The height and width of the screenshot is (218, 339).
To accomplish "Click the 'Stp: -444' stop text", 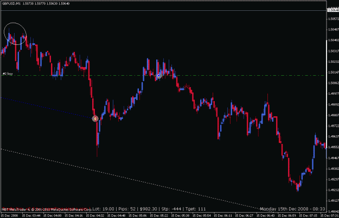I will pos(171,209).
